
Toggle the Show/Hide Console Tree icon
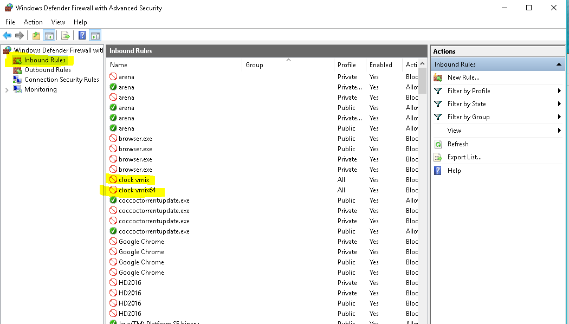[49, 36]
